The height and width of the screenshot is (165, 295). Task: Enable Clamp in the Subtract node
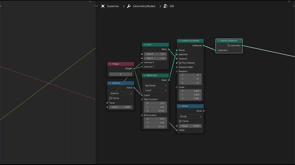click(111, 98)
